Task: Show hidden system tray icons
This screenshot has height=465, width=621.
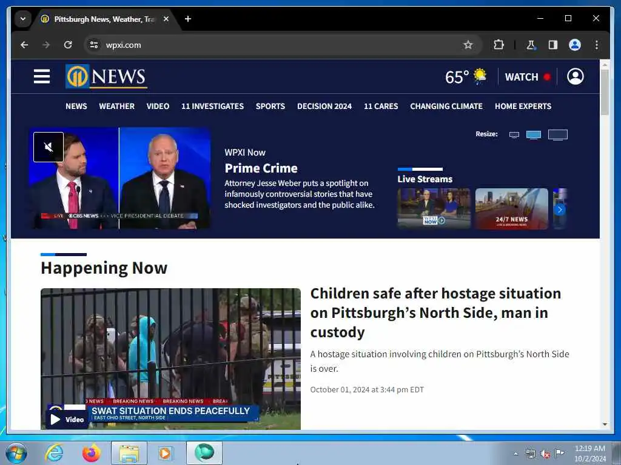Action: coord(515,453)
